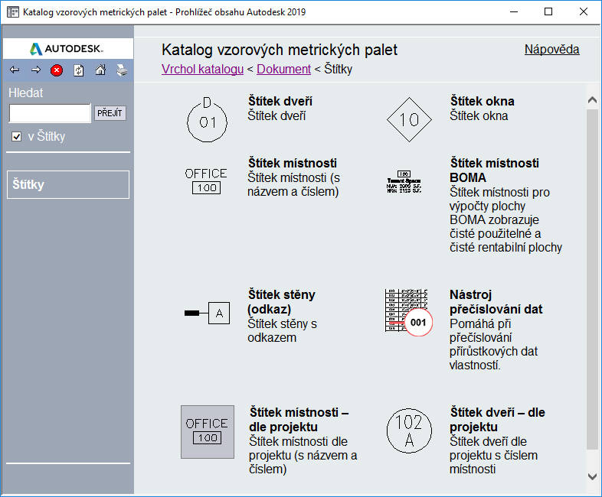602x497 pixels.
Task: Select the wall tag leader A icon
Action: coord(207,313)
